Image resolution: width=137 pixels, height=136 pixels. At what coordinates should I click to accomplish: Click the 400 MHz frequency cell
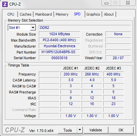(x=113, y=74)
